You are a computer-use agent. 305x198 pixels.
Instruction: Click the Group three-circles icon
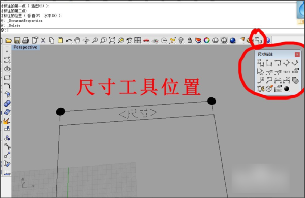tap(7, 138)
